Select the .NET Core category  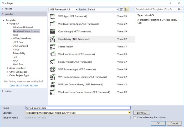[18, 42]
